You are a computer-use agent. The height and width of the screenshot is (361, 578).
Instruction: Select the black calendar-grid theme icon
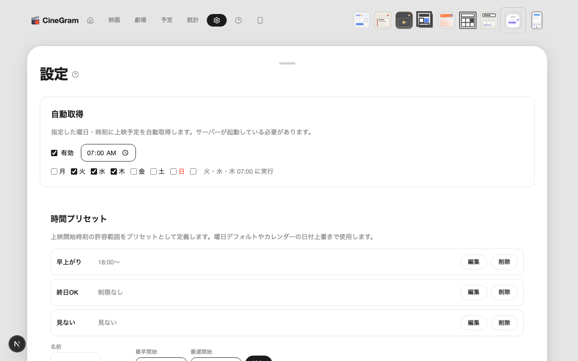[468, 20]
